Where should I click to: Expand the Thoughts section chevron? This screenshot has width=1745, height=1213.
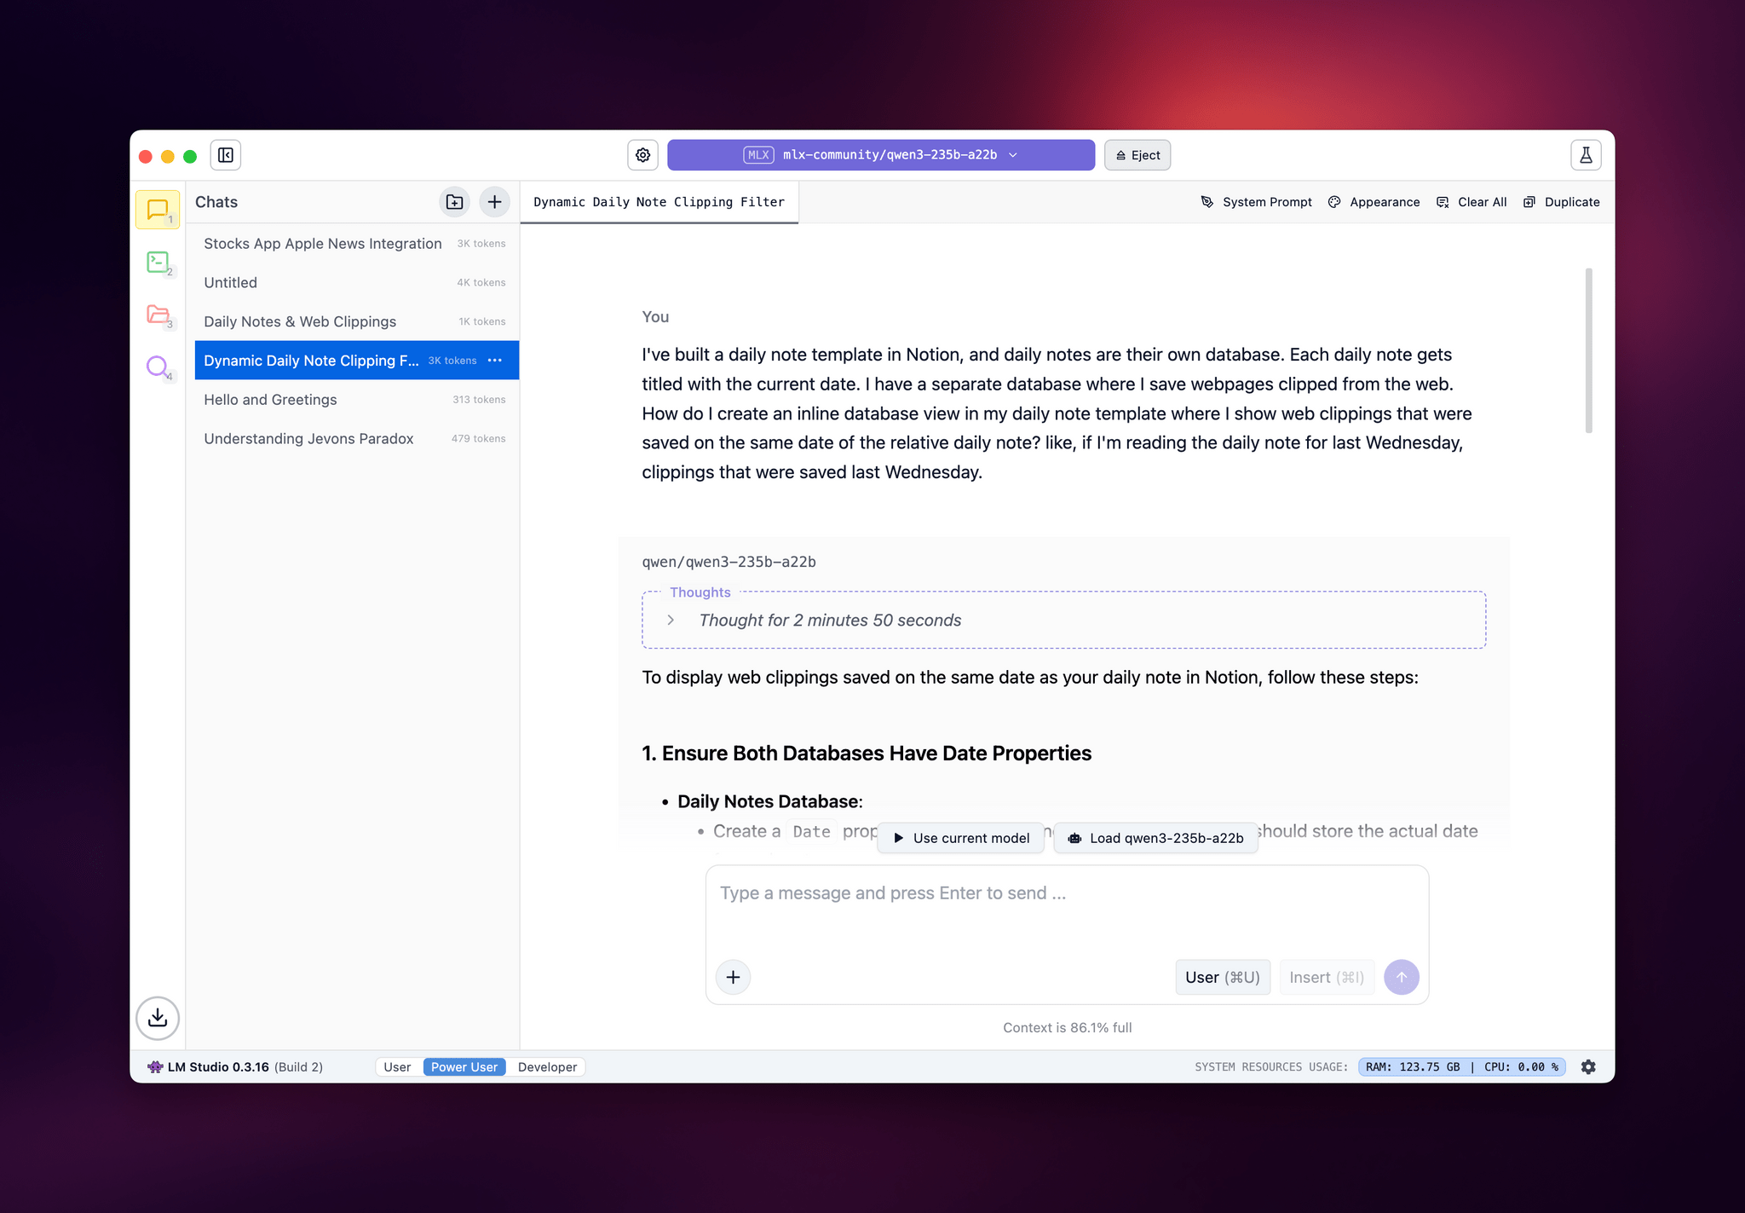point(671,621)
